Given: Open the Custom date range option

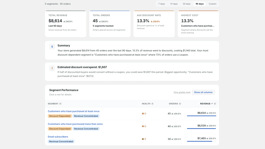Looking at the screenshot, I should tap(213, 4).
